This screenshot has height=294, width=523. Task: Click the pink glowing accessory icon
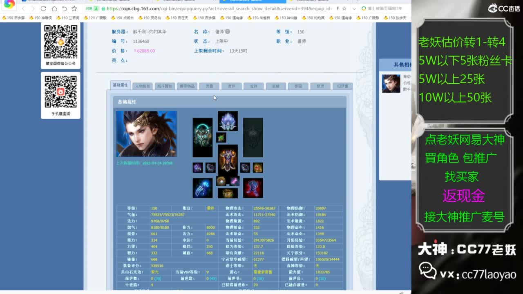(x=235, y=181)
